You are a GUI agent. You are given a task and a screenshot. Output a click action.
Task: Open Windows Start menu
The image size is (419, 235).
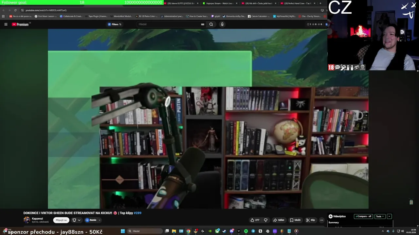(123, 231)
